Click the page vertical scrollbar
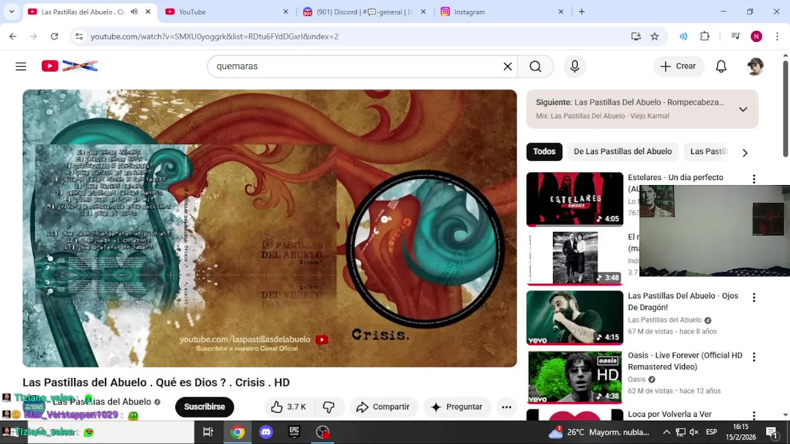Image resolution: width=790 pixels, height=444 pixels. (785, 109)
